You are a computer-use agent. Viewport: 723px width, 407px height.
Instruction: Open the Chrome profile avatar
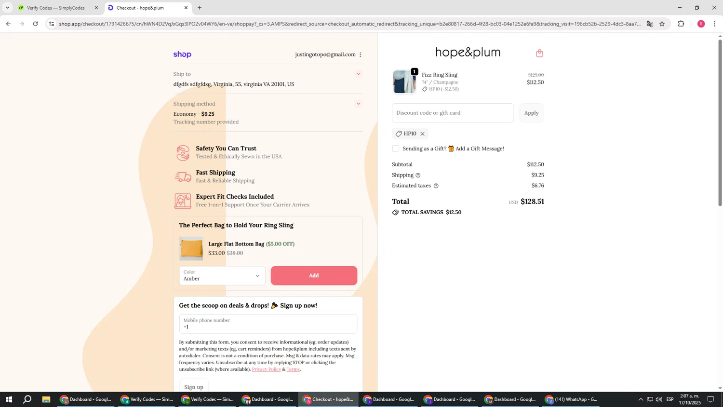[x=701, y=24]
